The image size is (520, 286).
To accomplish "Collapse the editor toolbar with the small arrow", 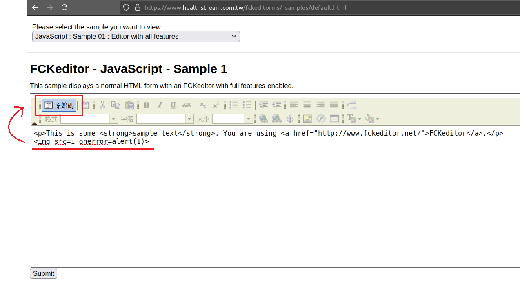I will (x=34, y=123).
